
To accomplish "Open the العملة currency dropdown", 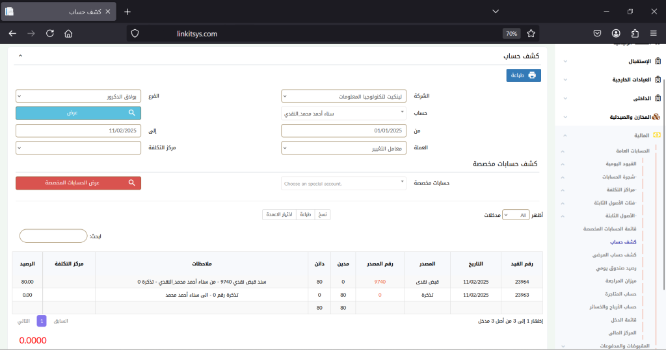I will pos(344,148).
